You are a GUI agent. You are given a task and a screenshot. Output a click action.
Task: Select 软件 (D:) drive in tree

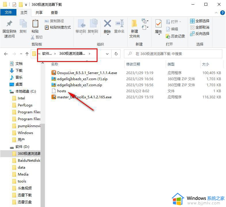pos(20,147)
